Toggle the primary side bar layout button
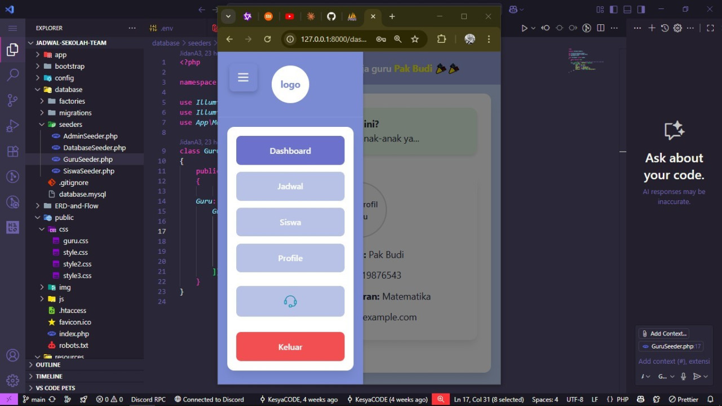The height and width of the screenshot is (406, 722). coord(614,10)
